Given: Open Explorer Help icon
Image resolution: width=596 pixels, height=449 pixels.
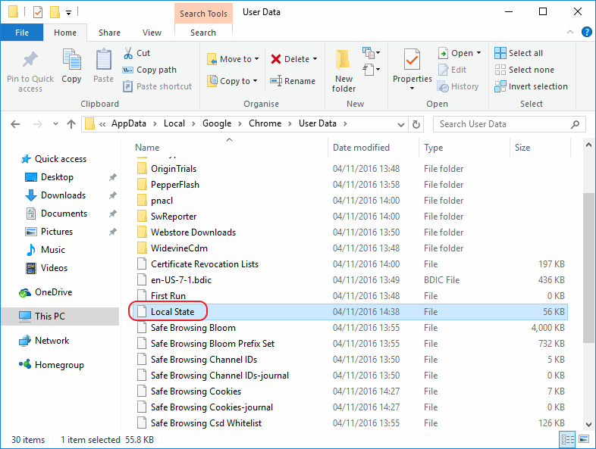Looking at the screenshot, I should pyautogui.click(x=586, y=33).
